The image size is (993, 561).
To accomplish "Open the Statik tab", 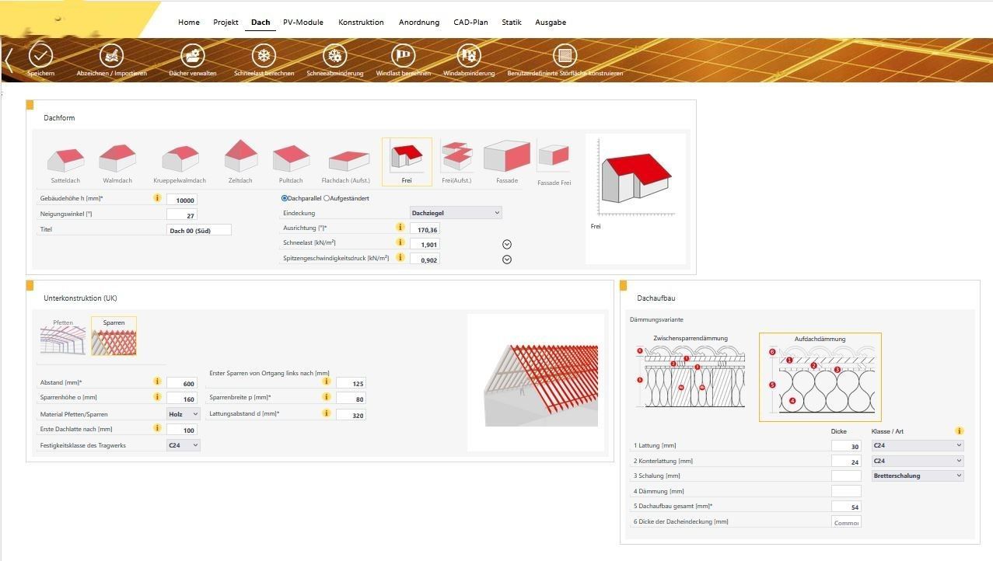I will (x=512, y=23).
